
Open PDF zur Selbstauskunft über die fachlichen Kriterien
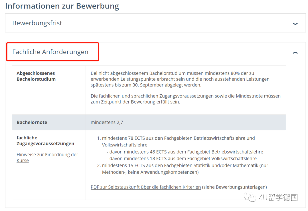(x=145, y=187)
